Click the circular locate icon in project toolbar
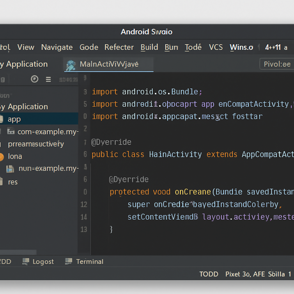This screenshot has height=294, width=294. (34, 79)
